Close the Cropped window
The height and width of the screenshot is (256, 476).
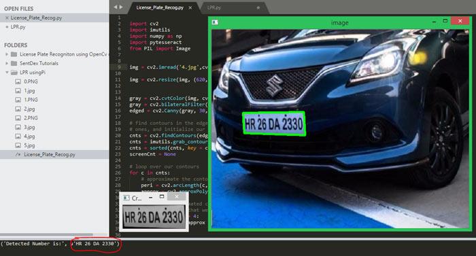pos(177,197)
